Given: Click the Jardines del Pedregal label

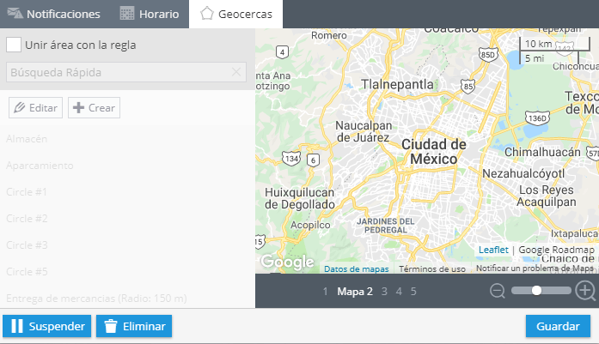Looking at the screenshot, I should [x=386, y=226].
